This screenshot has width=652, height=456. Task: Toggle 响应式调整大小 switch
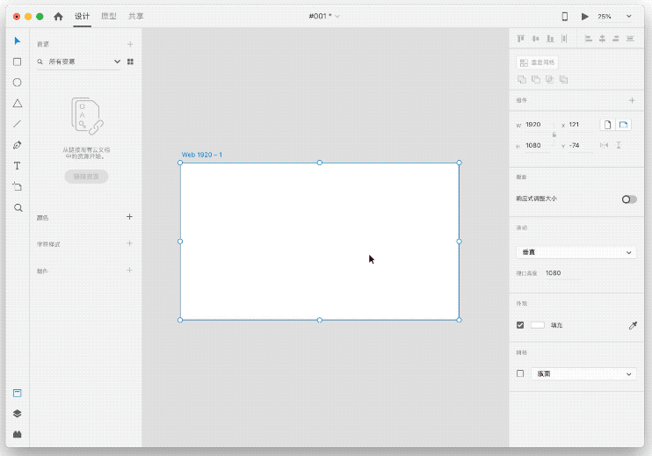coord(628,199)
